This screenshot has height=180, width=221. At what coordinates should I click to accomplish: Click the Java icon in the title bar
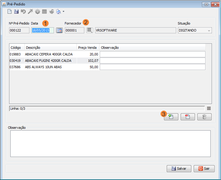[4, 4]
